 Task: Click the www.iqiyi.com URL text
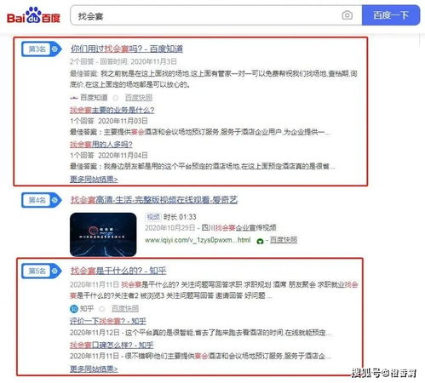pos(198,240)
